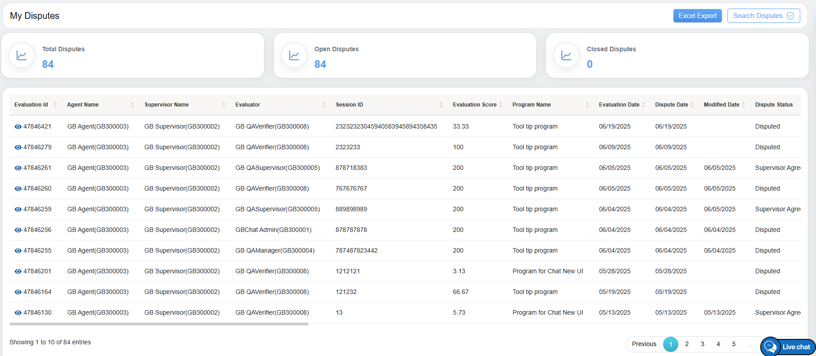Expand the Search Disputes dropdown

pos(763,16)
